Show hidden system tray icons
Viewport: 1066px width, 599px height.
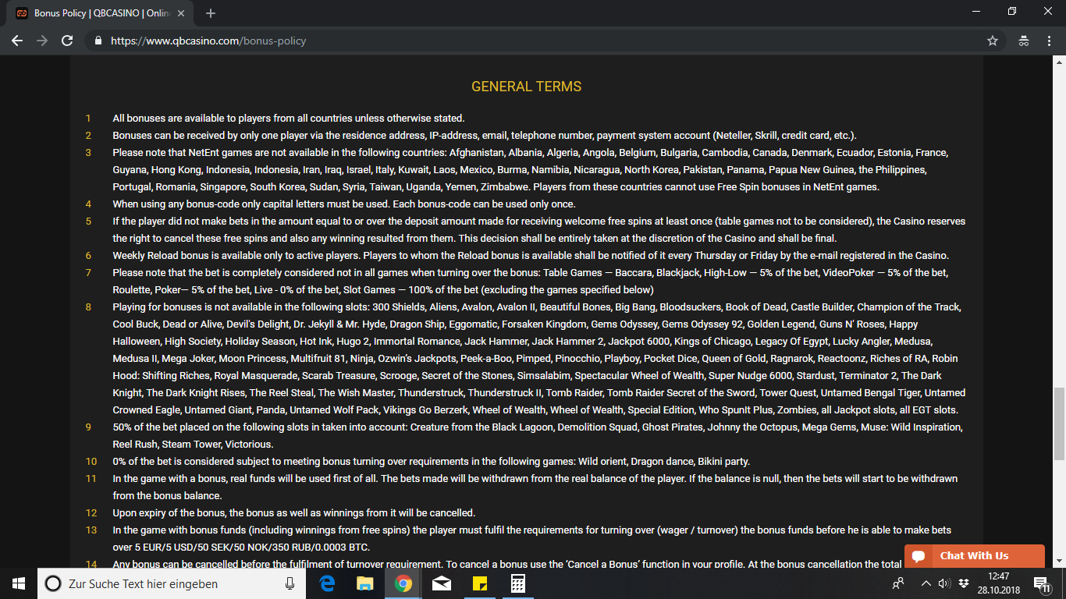click(x=926, y=583)
